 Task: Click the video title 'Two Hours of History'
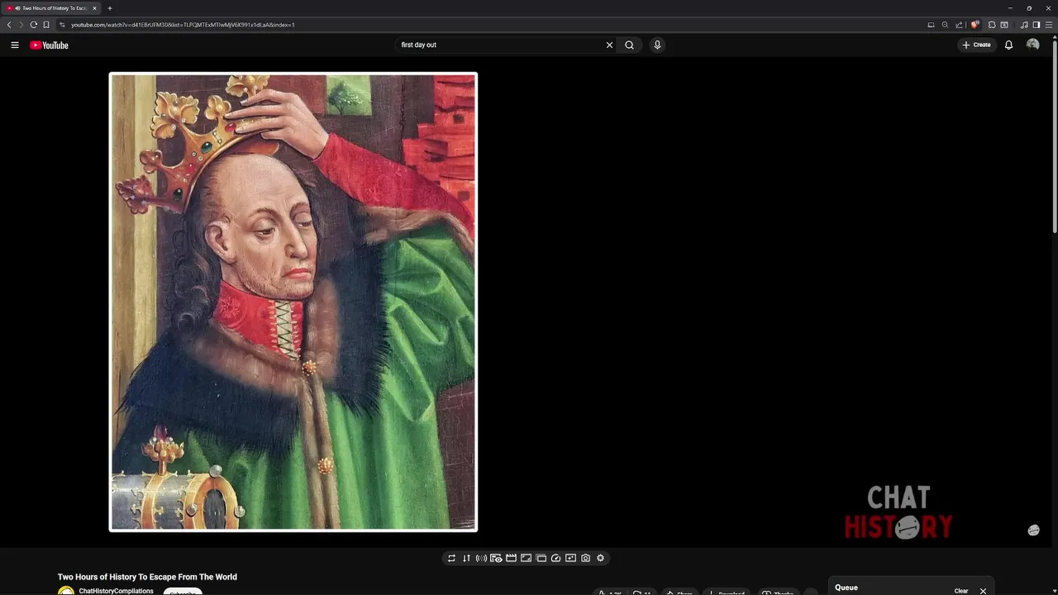[147, 577]
